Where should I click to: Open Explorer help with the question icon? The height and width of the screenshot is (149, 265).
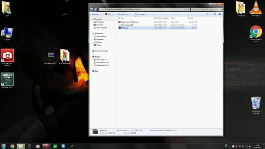click(219, 14)
